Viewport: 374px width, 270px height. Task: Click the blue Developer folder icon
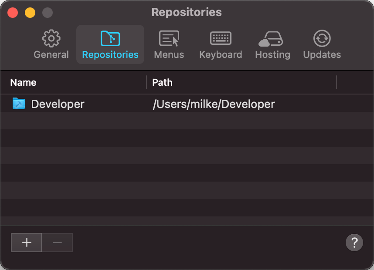coord(19,103)
